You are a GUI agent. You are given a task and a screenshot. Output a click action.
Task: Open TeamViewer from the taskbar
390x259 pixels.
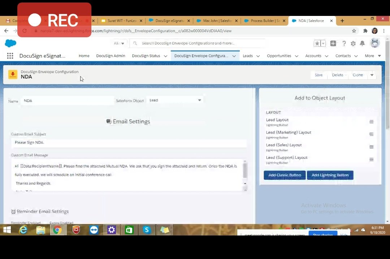[94, 230]
